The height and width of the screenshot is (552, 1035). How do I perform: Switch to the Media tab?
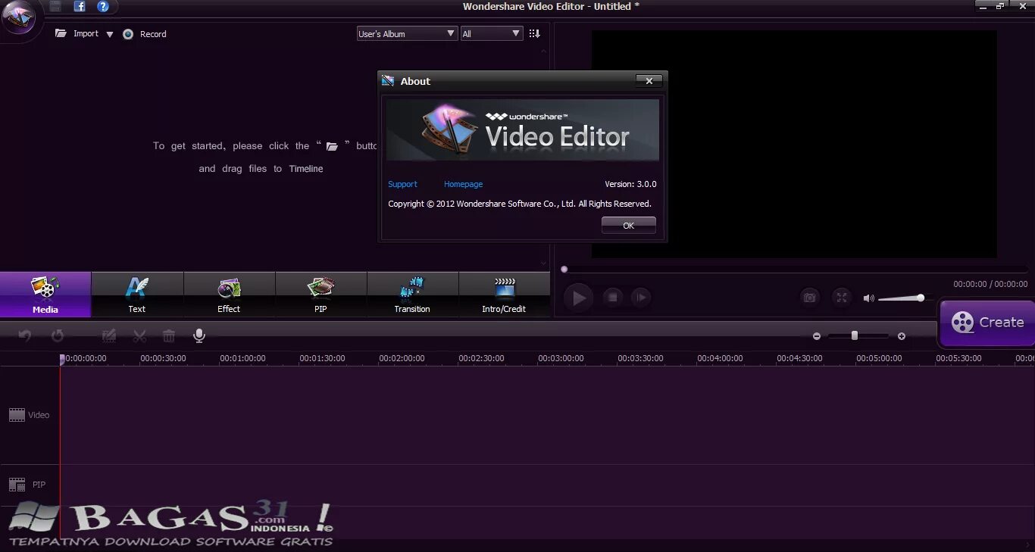point(45,295)
